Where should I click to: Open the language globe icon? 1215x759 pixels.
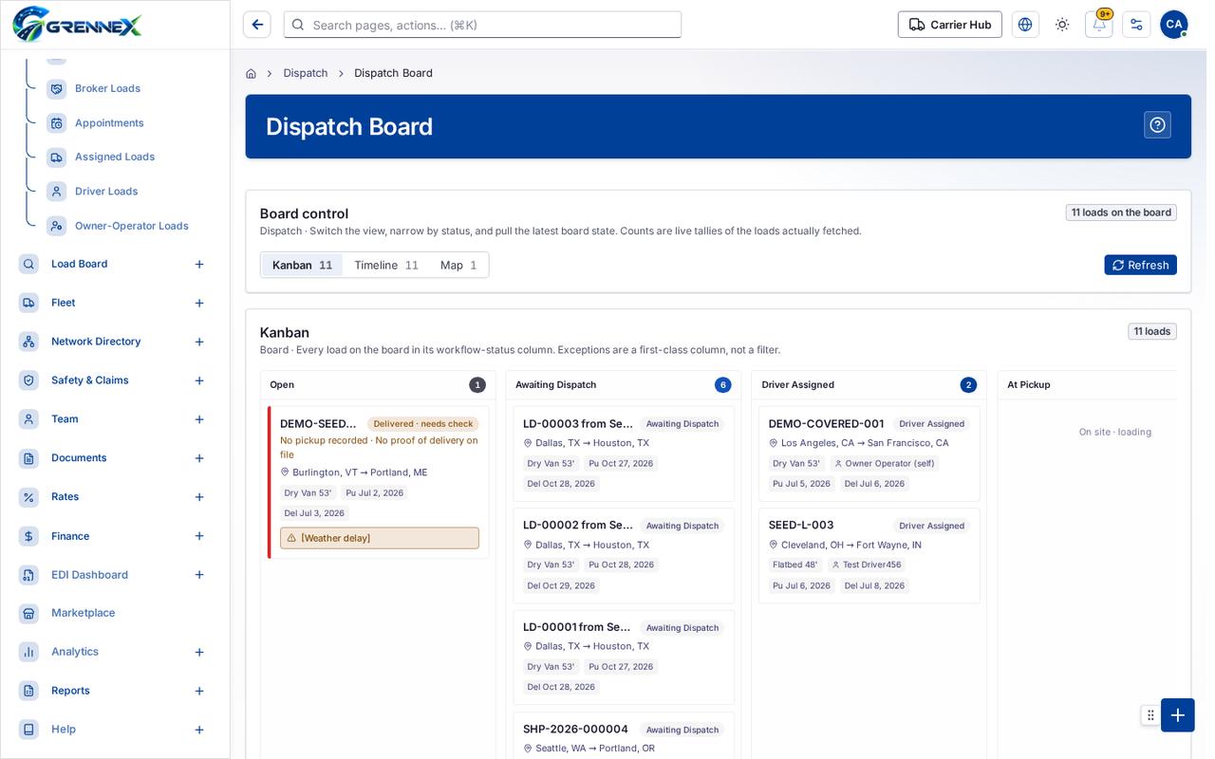tap(1025, 25)
